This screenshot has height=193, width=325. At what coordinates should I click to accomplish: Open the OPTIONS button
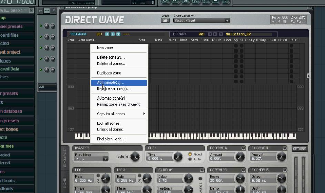click(x=299, y=149)
